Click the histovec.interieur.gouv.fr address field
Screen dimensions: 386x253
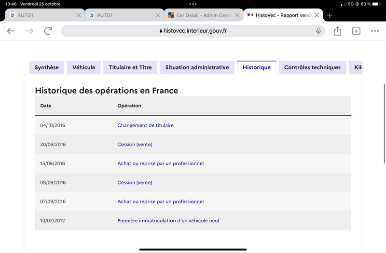coord(193,31)
